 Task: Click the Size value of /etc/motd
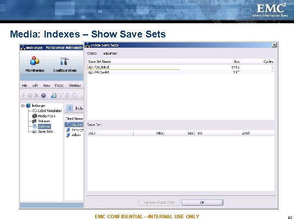click(236, 72)
